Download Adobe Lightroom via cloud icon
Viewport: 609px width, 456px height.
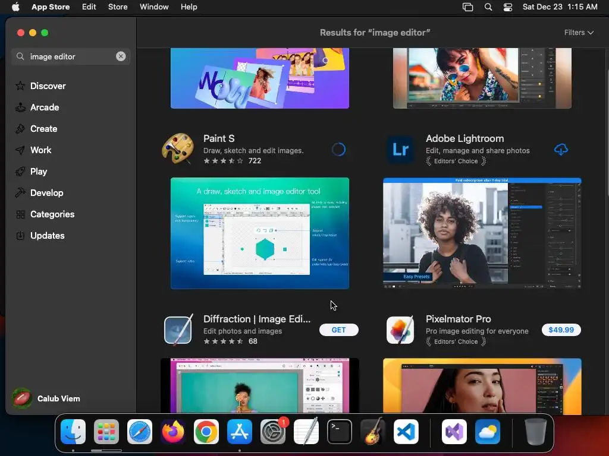561,149
